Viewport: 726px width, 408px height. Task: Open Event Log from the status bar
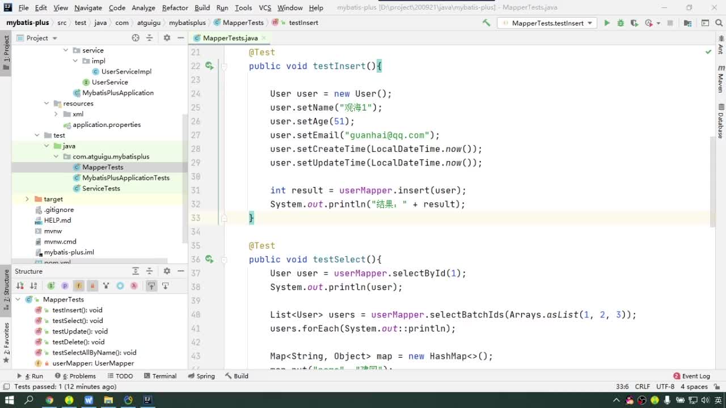click(x=691, y=376)
